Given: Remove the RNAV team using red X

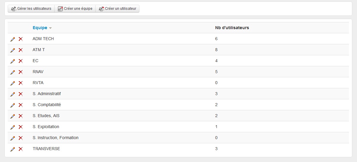Looking at the screenshot, I should [x=21, y=72].
